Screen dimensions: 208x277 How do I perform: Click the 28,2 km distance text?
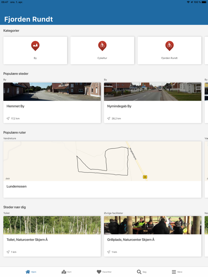tap(116, 119)
